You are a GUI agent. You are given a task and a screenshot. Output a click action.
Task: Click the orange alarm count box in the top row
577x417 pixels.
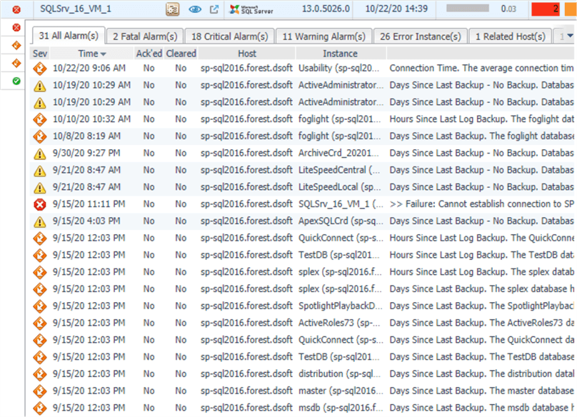coord(571,9)
